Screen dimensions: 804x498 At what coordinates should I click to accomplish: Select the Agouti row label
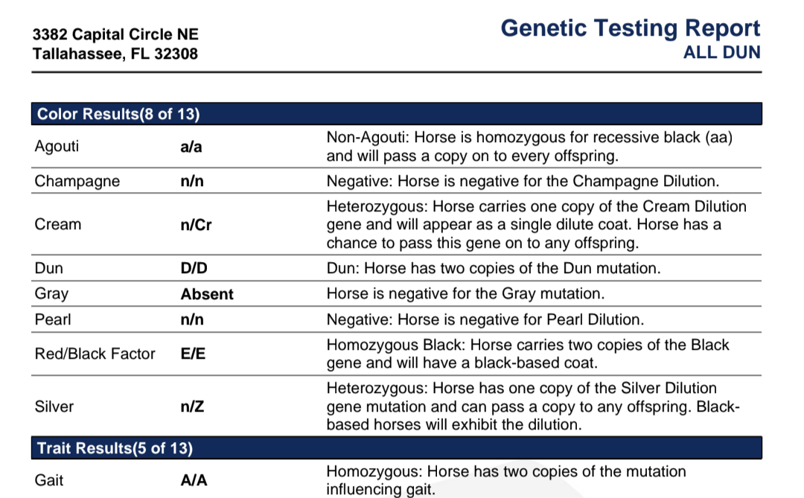[x=57, y=146]
